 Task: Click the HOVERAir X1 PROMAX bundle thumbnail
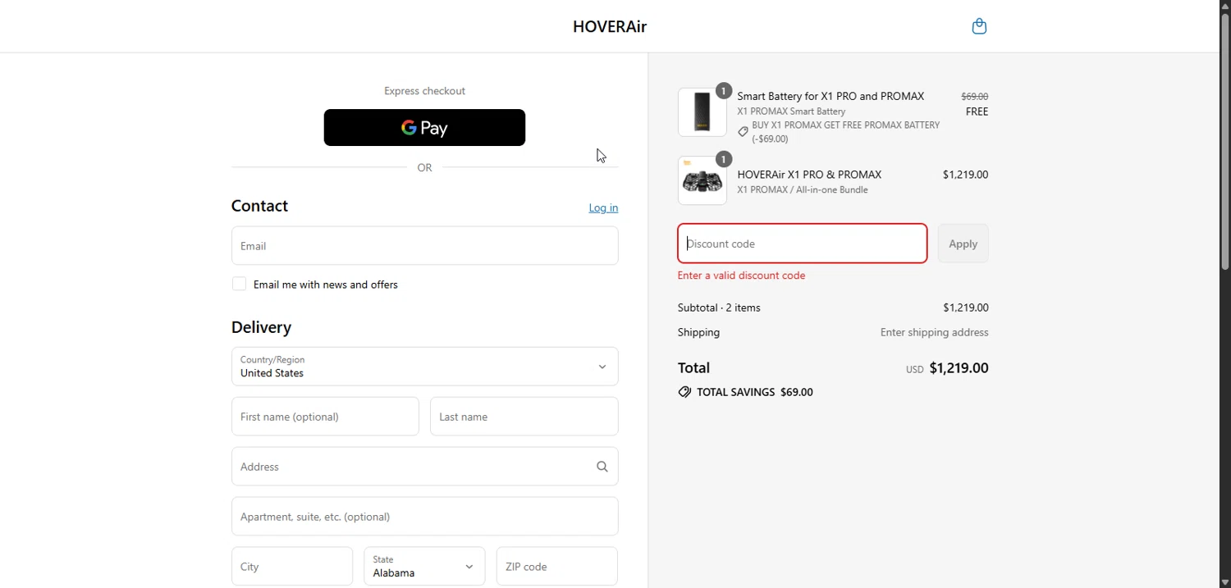pos(702,180)
